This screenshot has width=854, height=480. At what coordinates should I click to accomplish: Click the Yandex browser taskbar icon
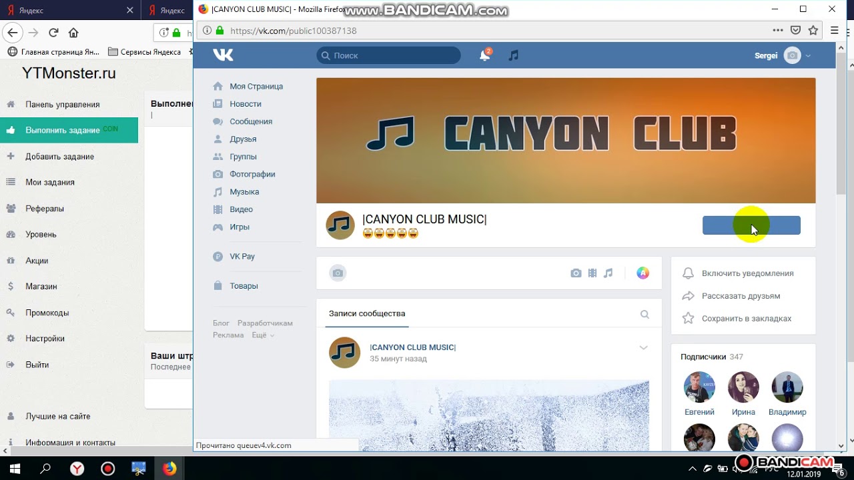point(77,469)
